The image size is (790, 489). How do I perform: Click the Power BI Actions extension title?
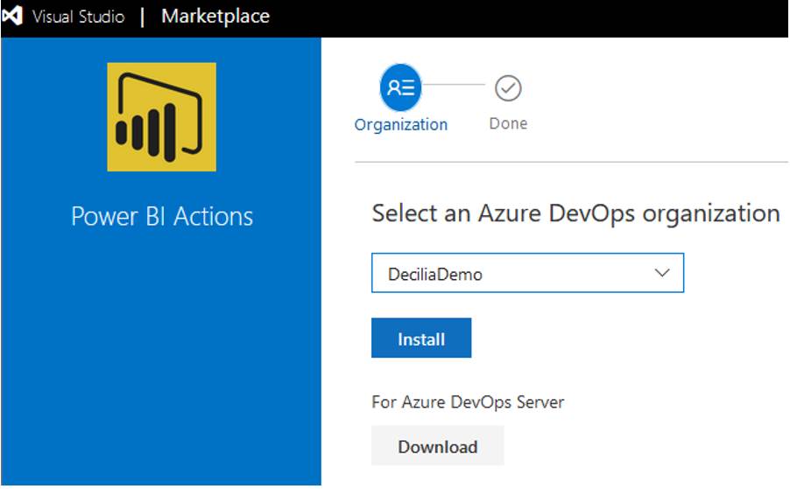tap(162, 216)
